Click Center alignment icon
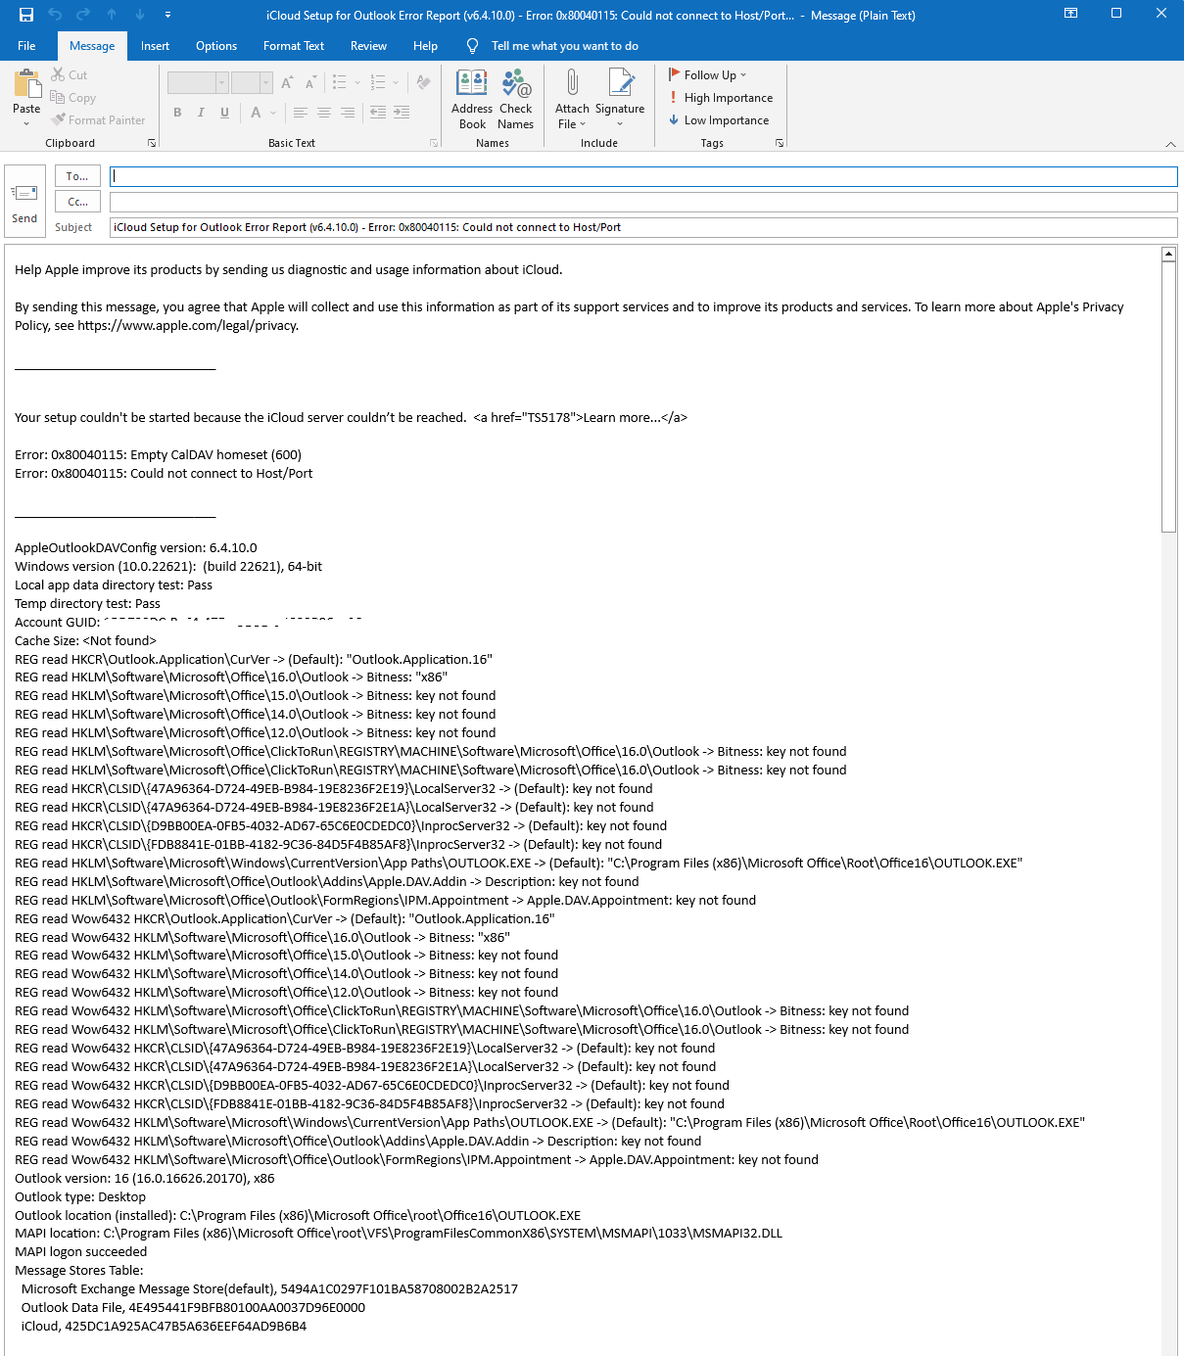 click(x=323, y=113)
